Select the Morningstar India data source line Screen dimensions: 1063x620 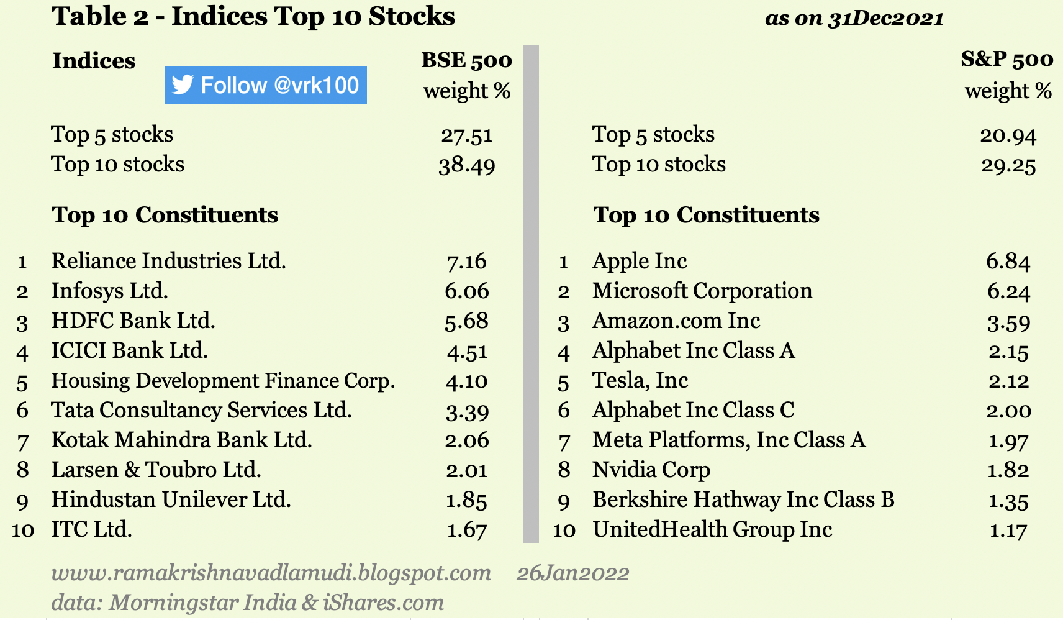(x=247, y=602)
